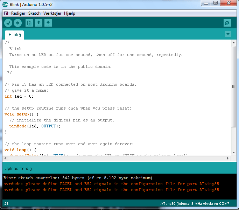The image size is (239, 210).
Task: Open the Rediger menu
Action: [x=18, y=13]
